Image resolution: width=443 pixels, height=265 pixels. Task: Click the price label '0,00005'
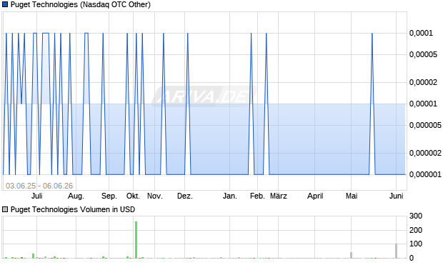pyautogui.click(x=423, y=54)
